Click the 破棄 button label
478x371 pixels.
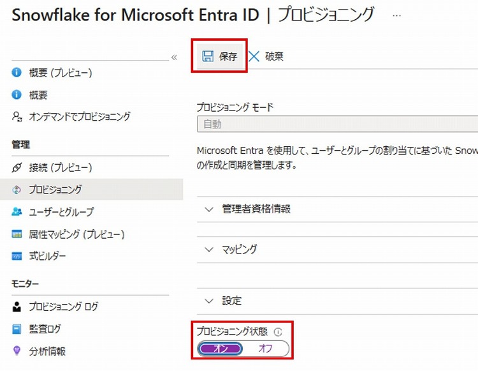click(274, 57)
